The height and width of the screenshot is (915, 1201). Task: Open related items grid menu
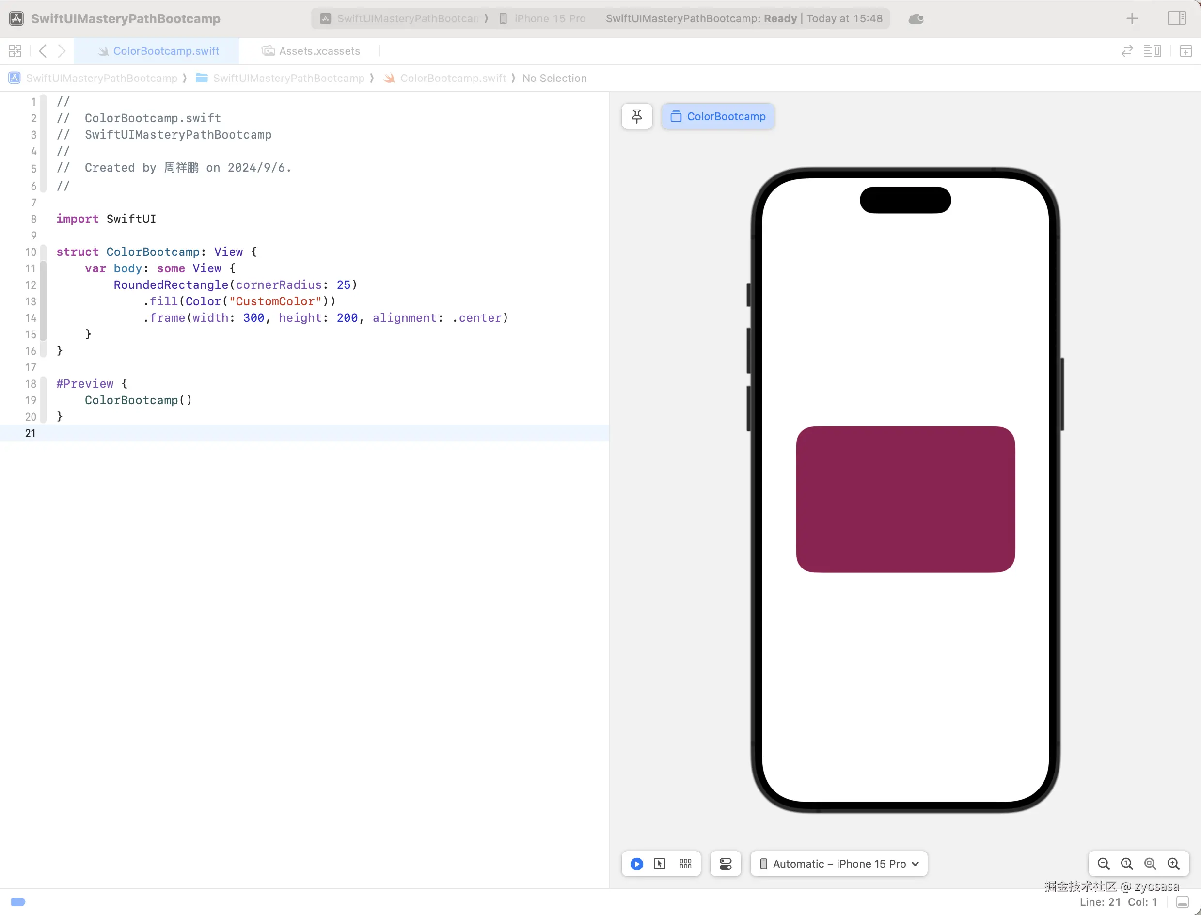(15, 51)
